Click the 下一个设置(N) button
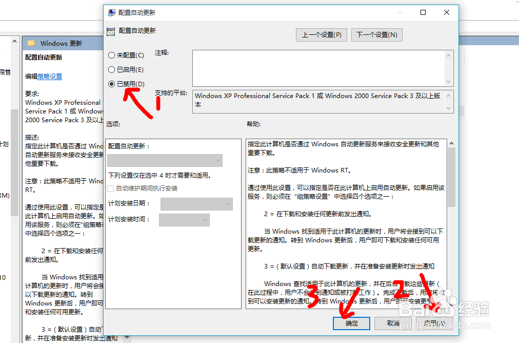 pos(376,35)
